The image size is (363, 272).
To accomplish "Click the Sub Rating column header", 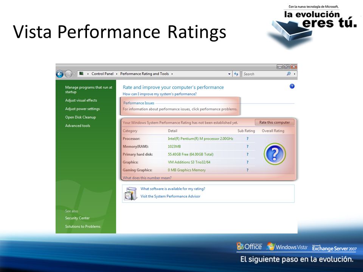I will pyautogui.click(x=246, y=131).
